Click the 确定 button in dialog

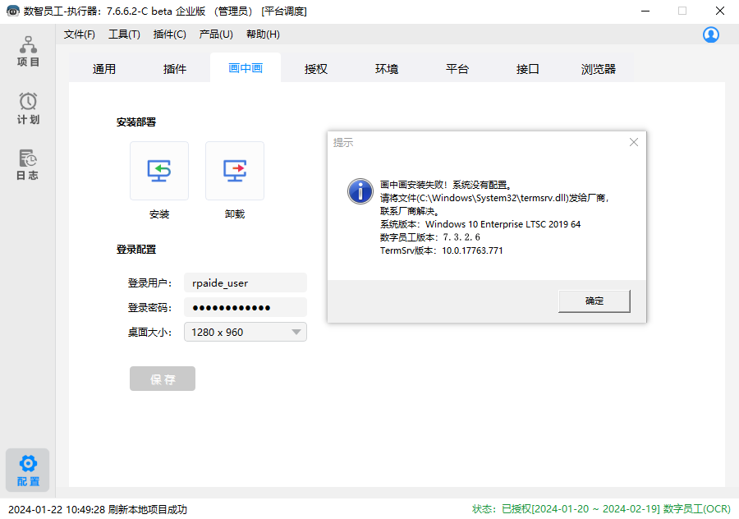[594, 301]
